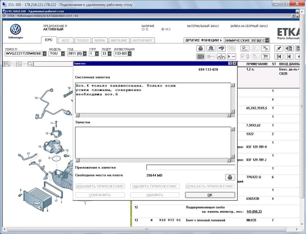Click the greyed-out key icon
Viewport: 306px width, 234px height.
tap(211, 57)
